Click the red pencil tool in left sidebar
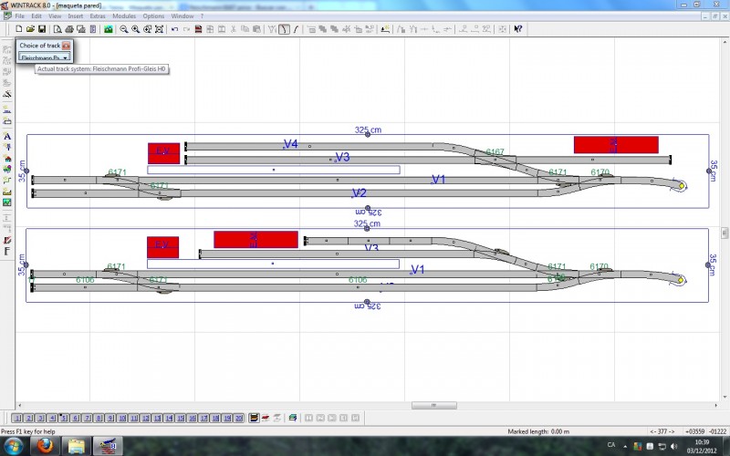The image size is (730, 456). pos(7,240)
